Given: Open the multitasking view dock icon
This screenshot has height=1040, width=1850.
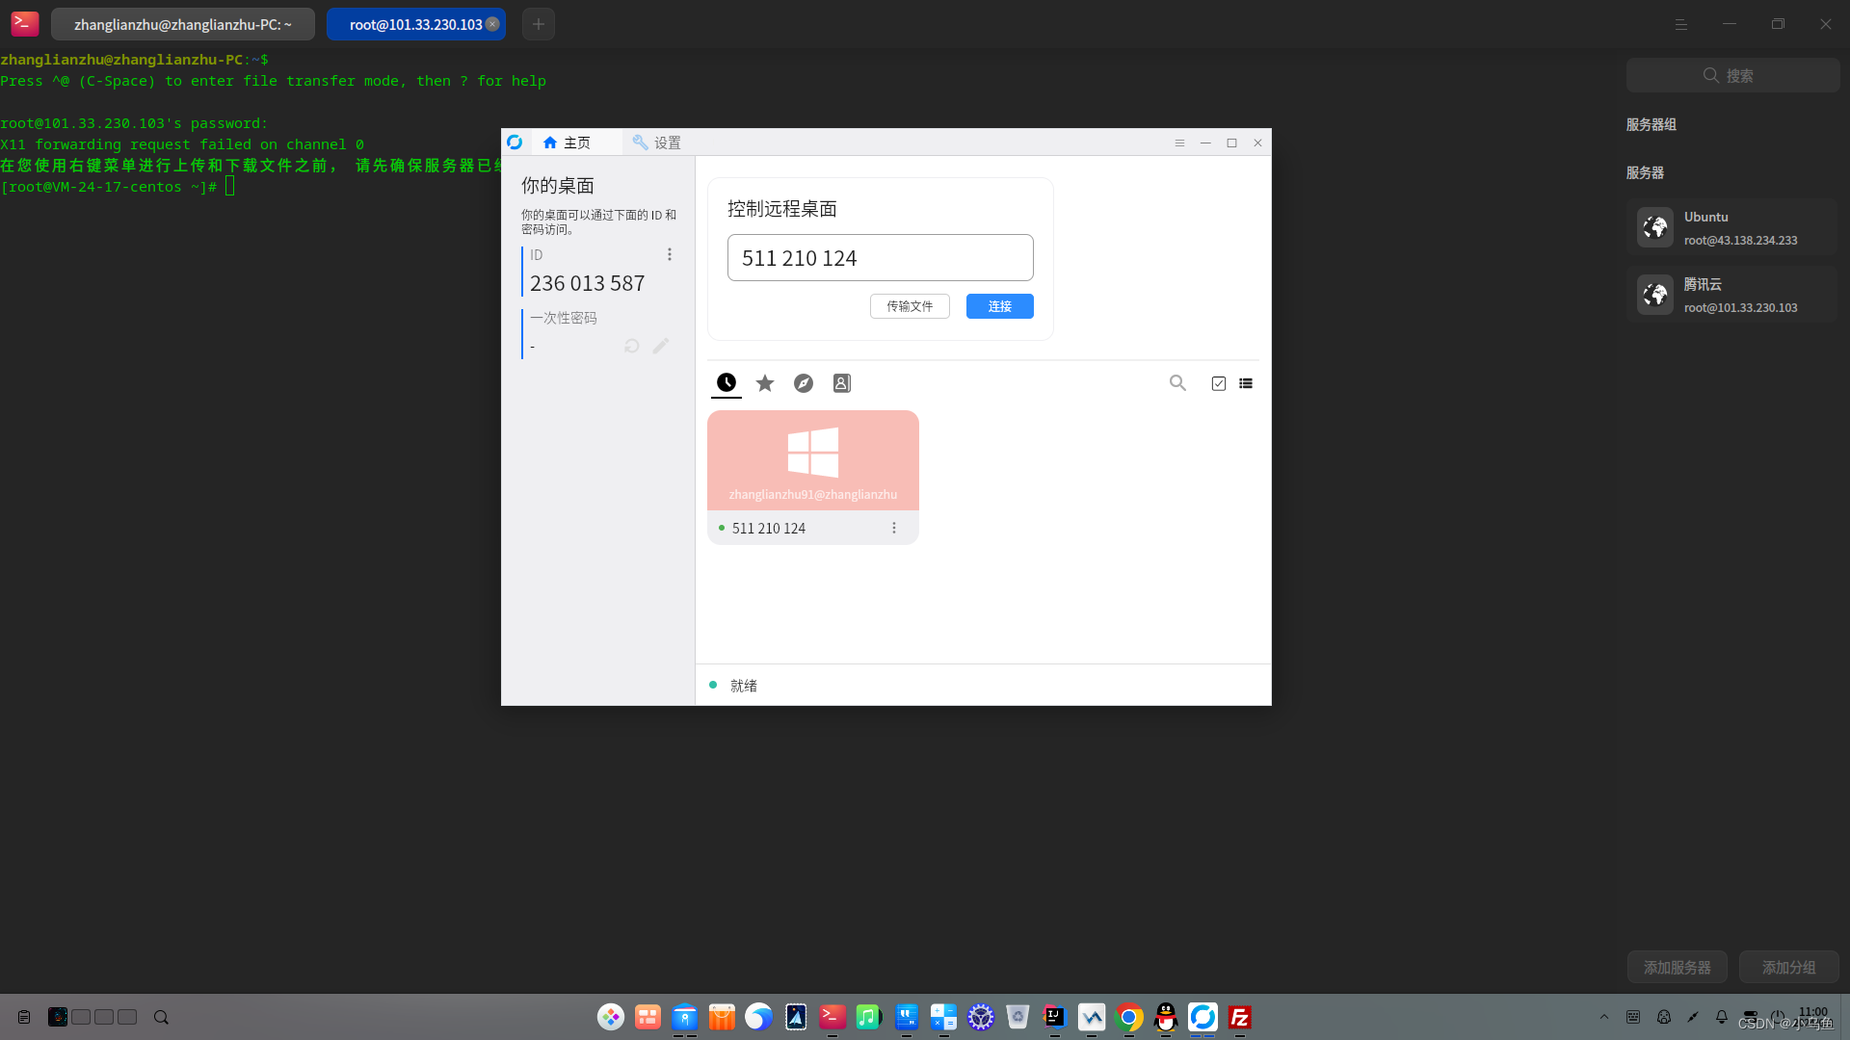Looking at the screenshot, I should click(x=647, y=1017).
